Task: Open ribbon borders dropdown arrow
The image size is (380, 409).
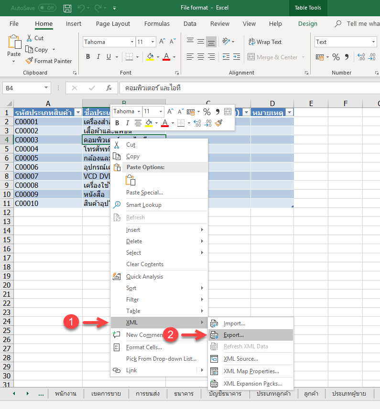Action: (137, 57)
